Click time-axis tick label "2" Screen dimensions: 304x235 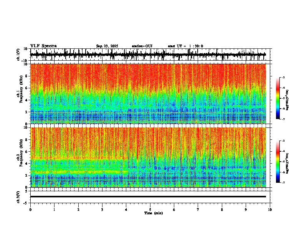tap(78, 210)
